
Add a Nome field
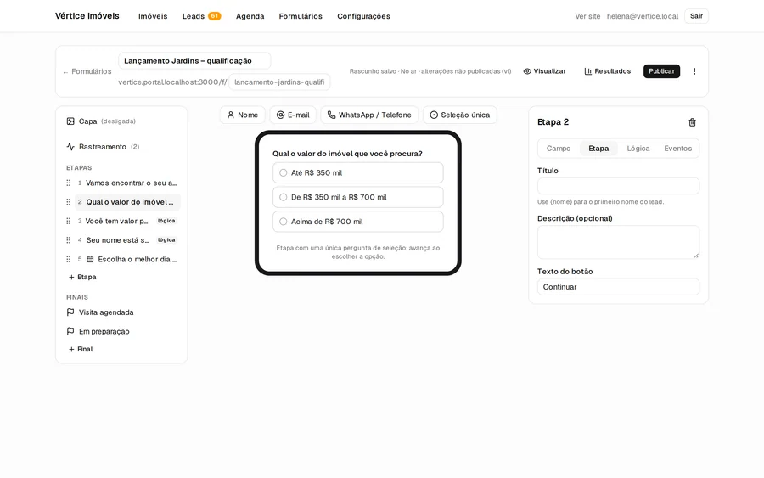pos(243,115)
